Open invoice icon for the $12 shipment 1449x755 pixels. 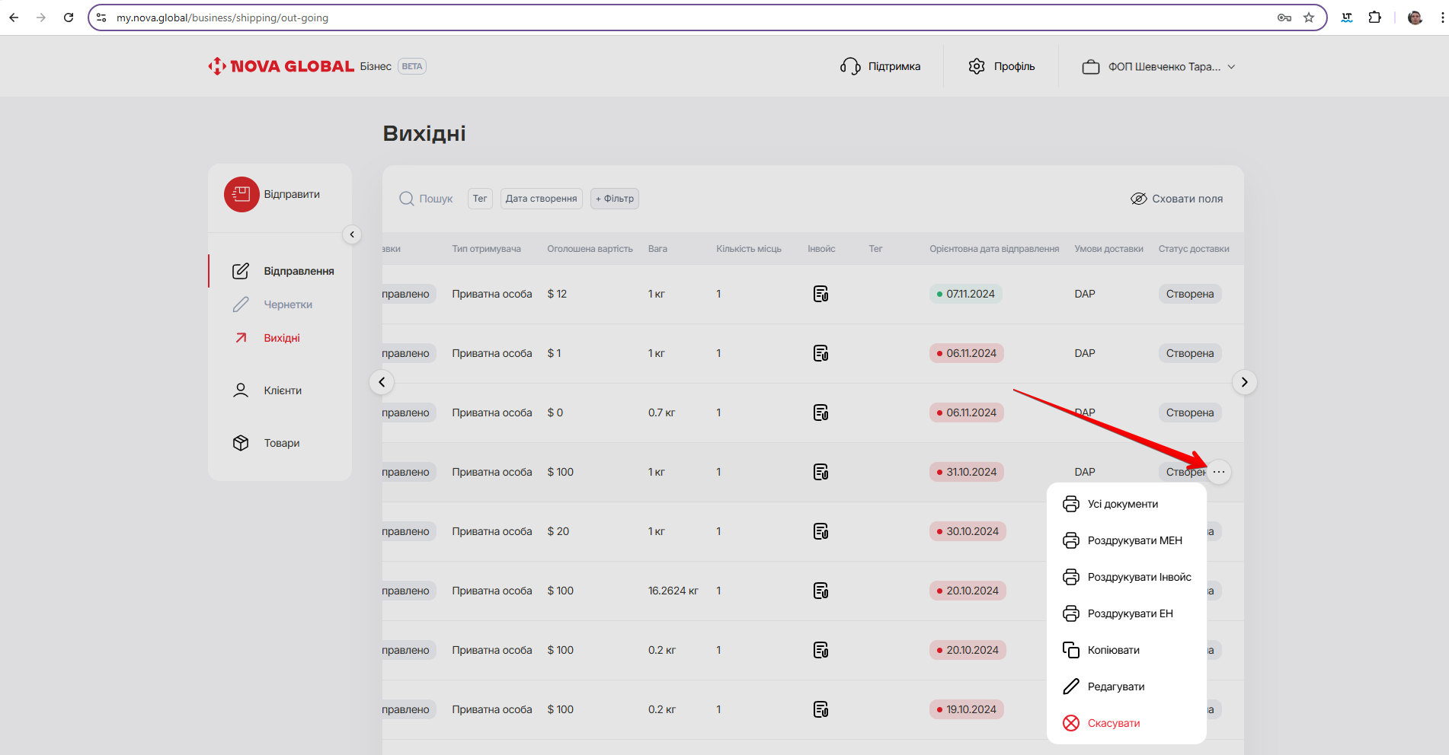pos(820,295)
